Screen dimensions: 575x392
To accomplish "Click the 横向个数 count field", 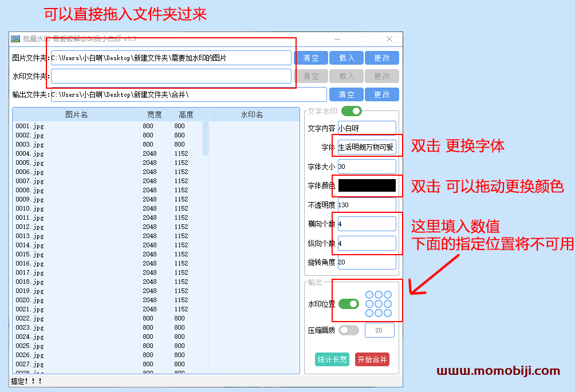I will pyautogui.click(x=367, y=224).
